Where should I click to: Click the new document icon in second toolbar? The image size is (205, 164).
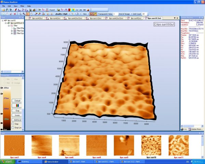(x=4, y=14)
